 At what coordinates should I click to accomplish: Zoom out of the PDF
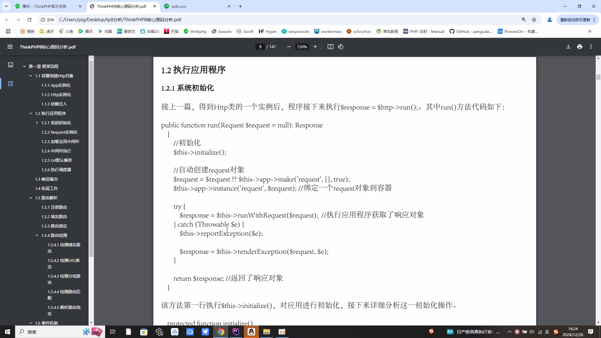tap(289, 47)
